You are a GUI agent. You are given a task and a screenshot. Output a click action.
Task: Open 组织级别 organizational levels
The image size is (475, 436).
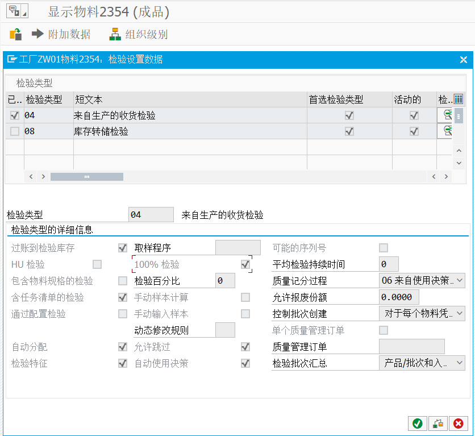(x=139, y=34)
